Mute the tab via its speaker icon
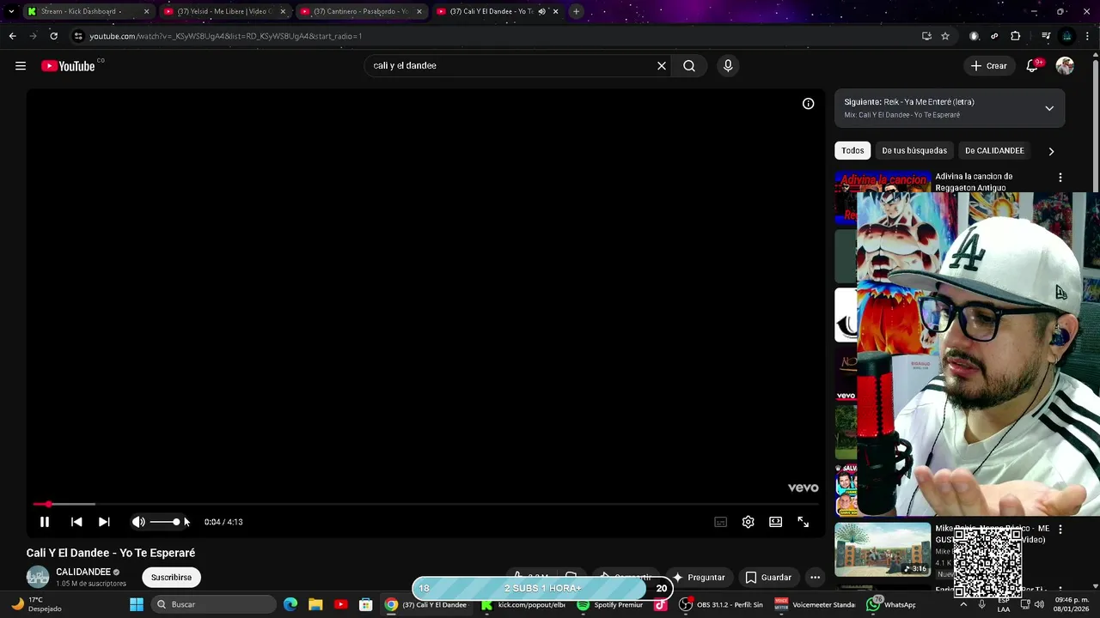This screenshot has width=1100, height=618. pyautogui.click(x=541, y=11)
